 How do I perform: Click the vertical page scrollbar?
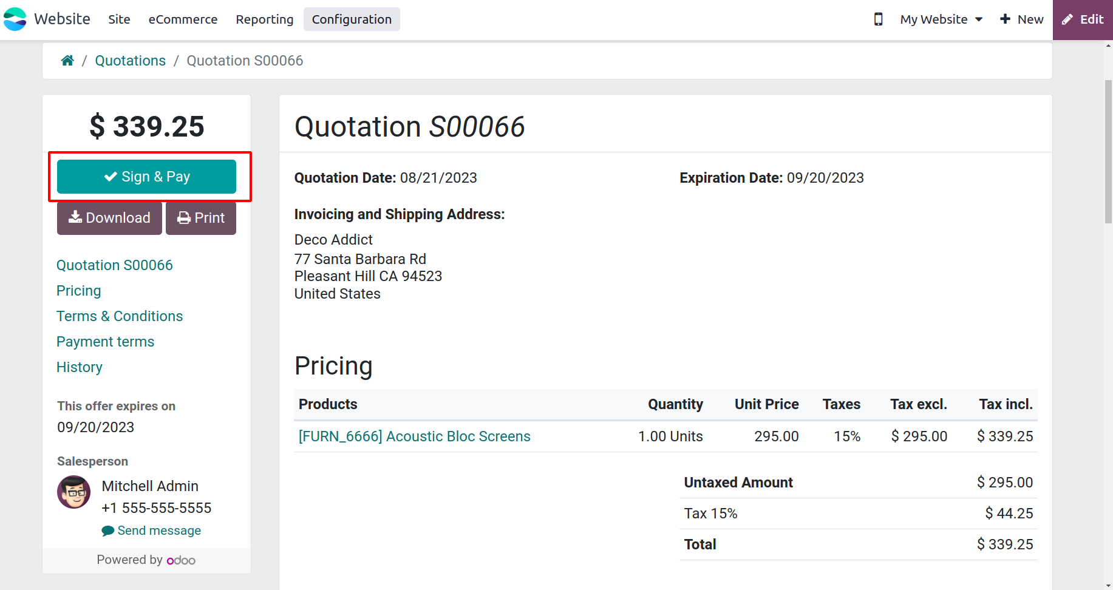click(x=1108, y=152)
